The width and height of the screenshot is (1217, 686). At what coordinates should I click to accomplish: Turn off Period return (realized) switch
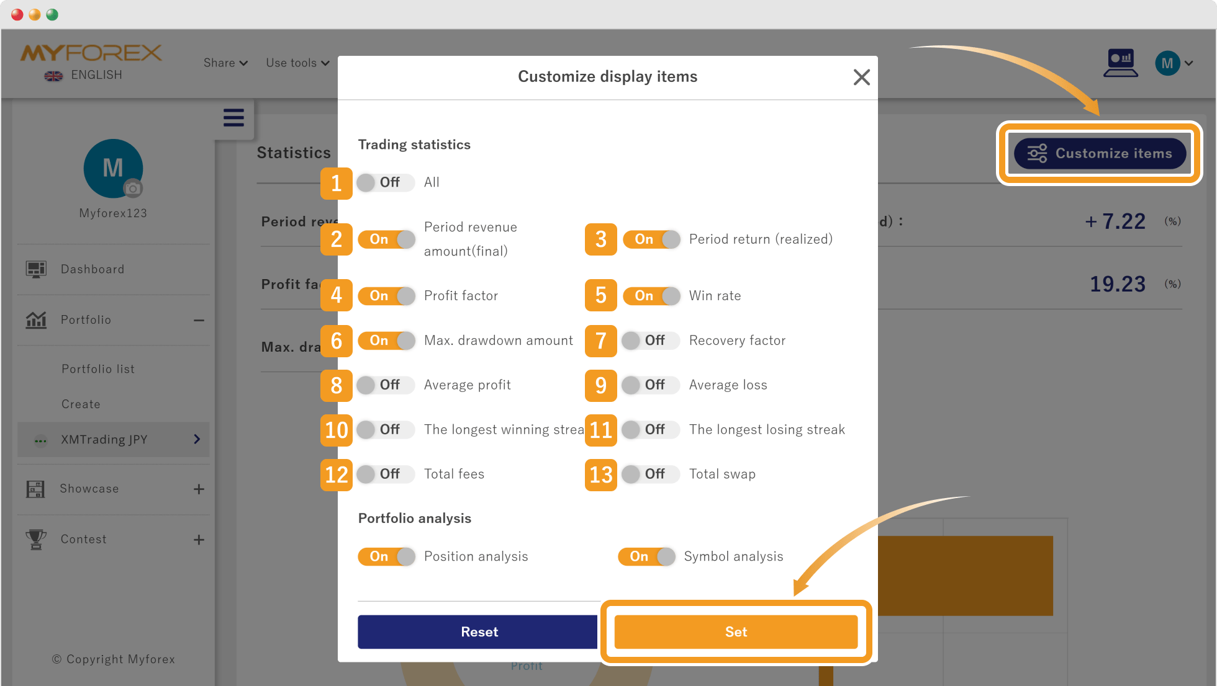tap(651, 239)
